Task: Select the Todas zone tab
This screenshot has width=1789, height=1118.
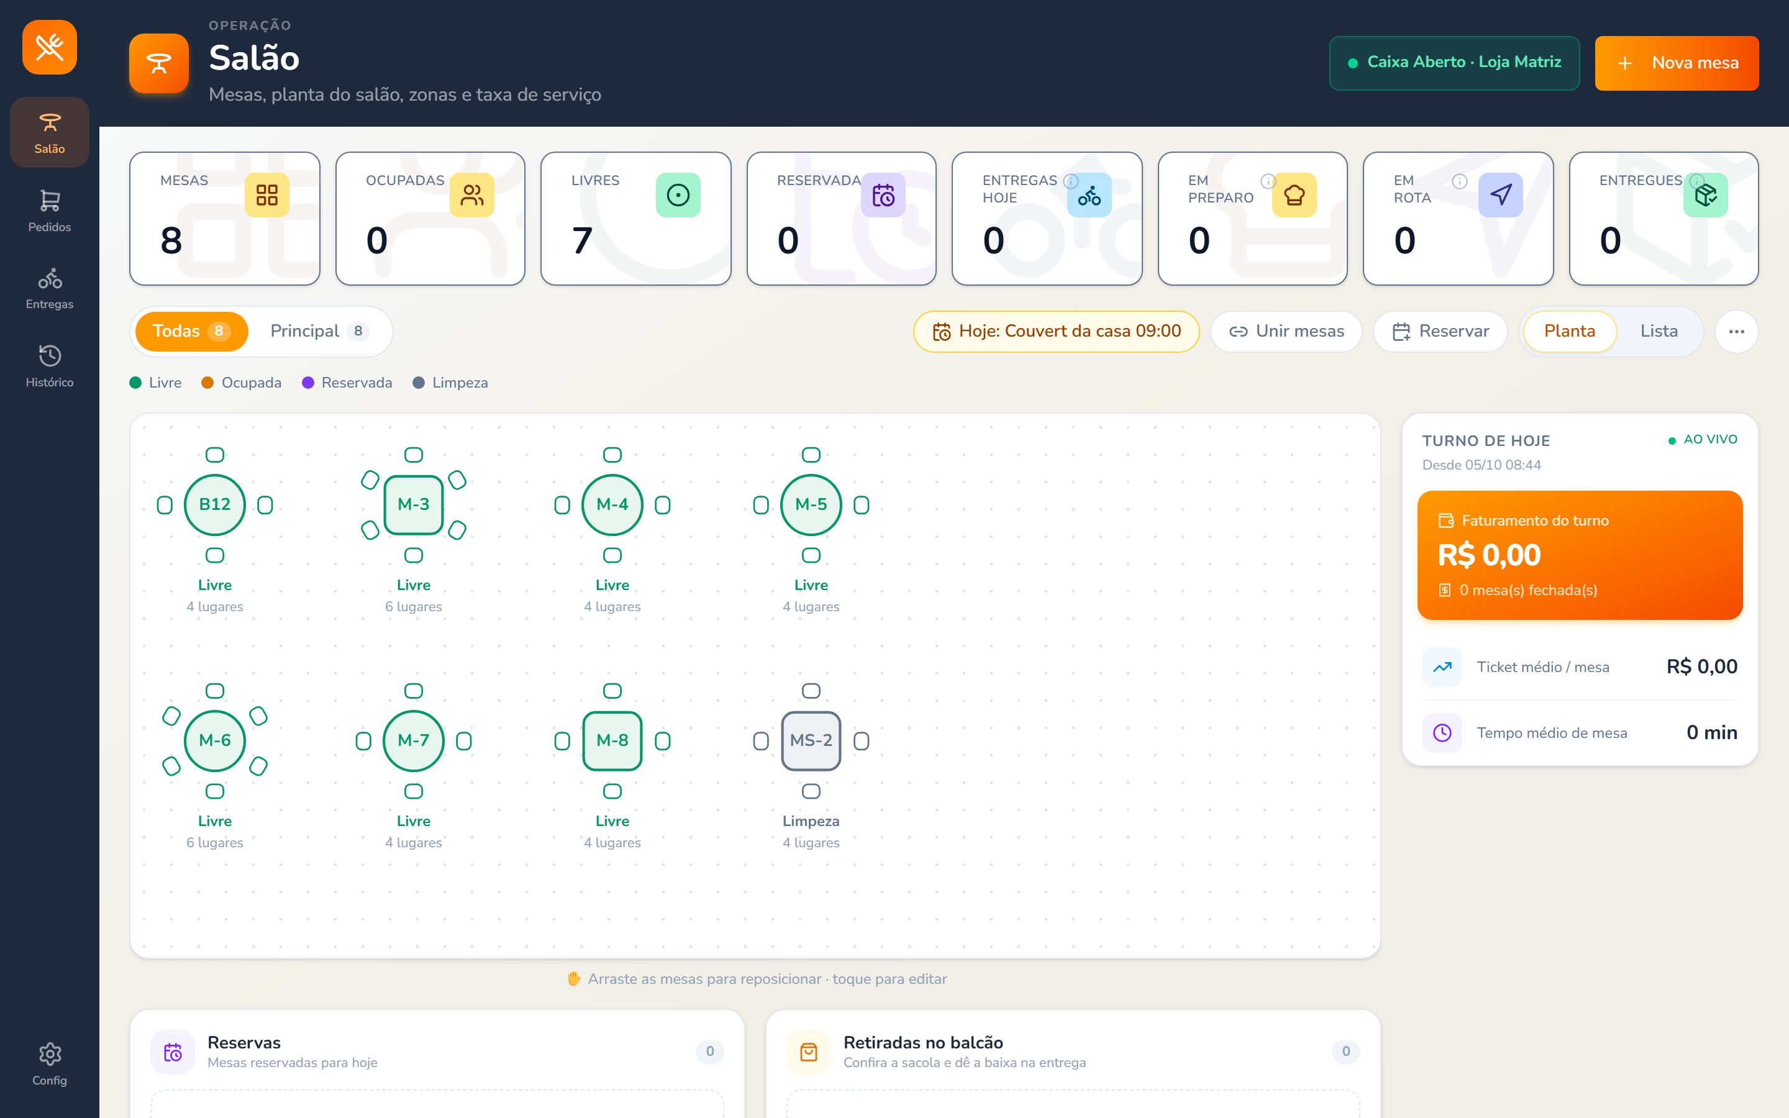Action: coord(191,331)
